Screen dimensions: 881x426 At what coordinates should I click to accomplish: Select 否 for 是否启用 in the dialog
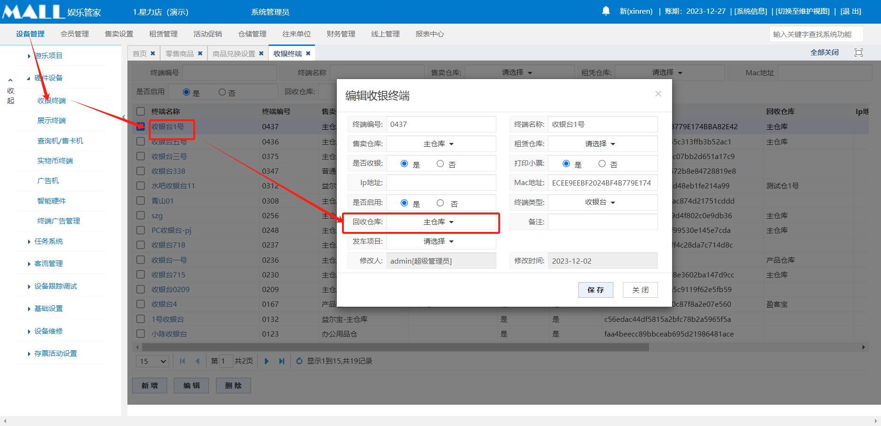440,203
